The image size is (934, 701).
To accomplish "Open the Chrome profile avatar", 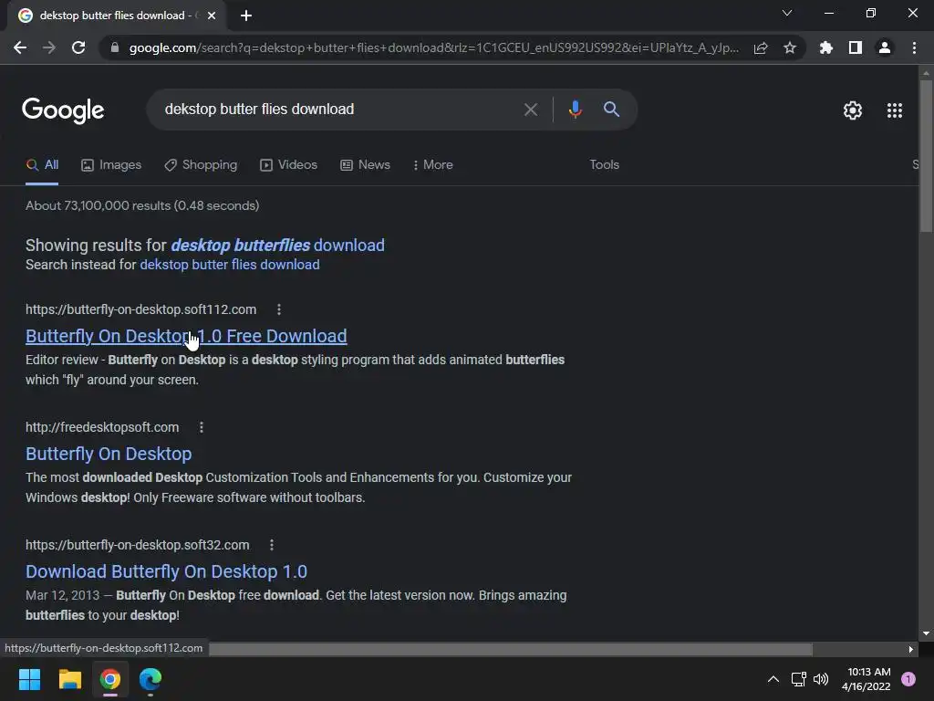I will (885, 47).
